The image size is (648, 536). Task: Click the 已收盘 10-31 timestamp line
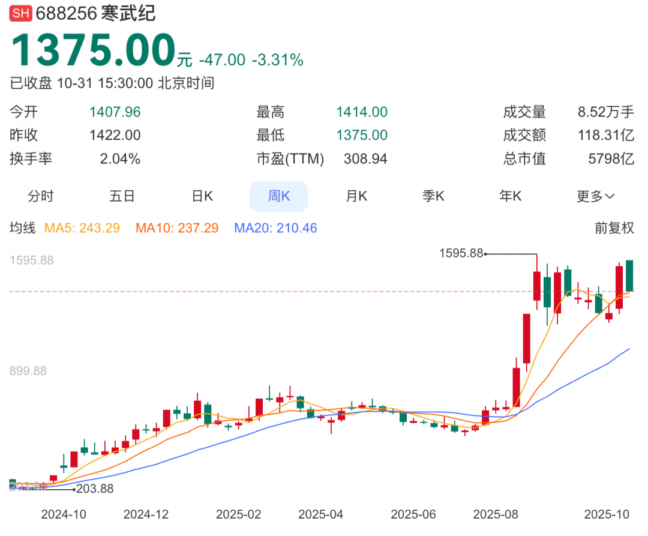(112, 83)
